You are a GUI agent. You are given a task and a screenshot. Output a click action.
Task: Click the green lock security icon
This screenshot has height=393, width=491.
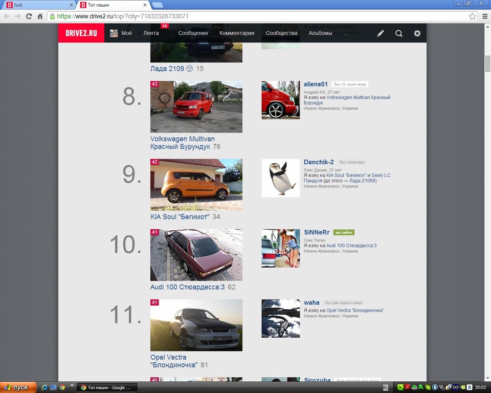tap(52, 16)
